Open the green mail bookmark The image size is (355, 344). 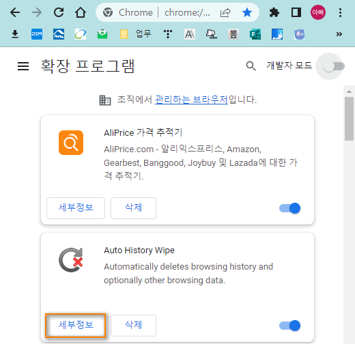coord(102,34)
